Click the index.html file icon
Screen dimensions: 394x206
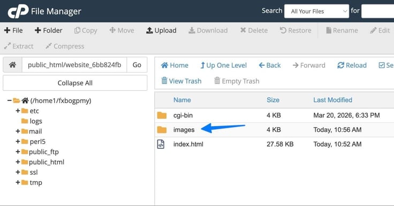tap(161, 144)
